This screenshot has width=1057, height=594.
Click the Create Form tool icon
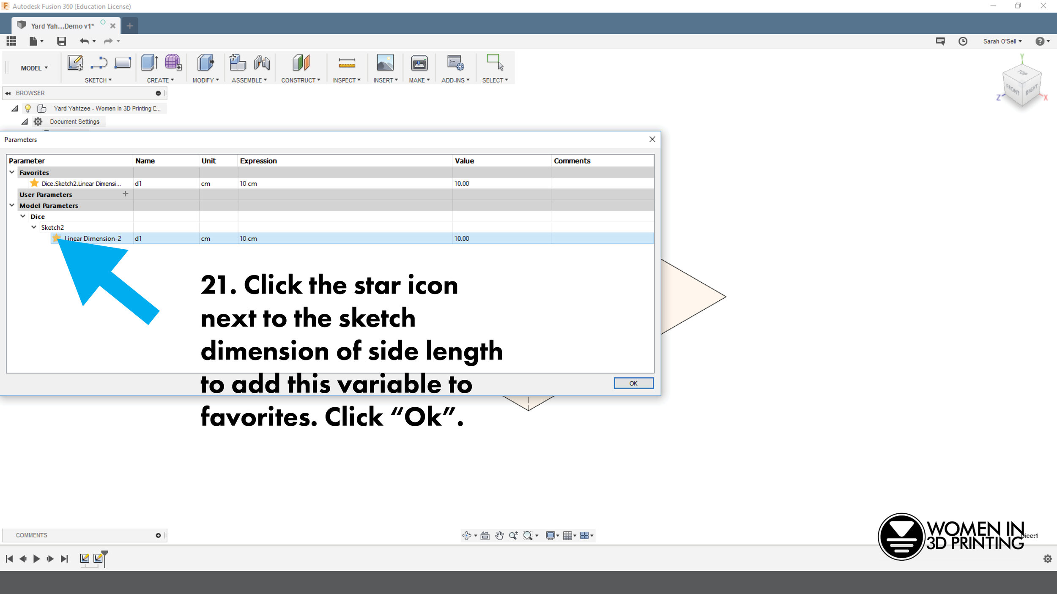click(173, 63)
